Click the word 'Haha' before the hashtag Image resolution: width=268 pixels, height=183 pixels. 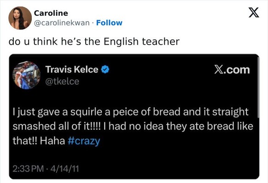tap(52, 141)
